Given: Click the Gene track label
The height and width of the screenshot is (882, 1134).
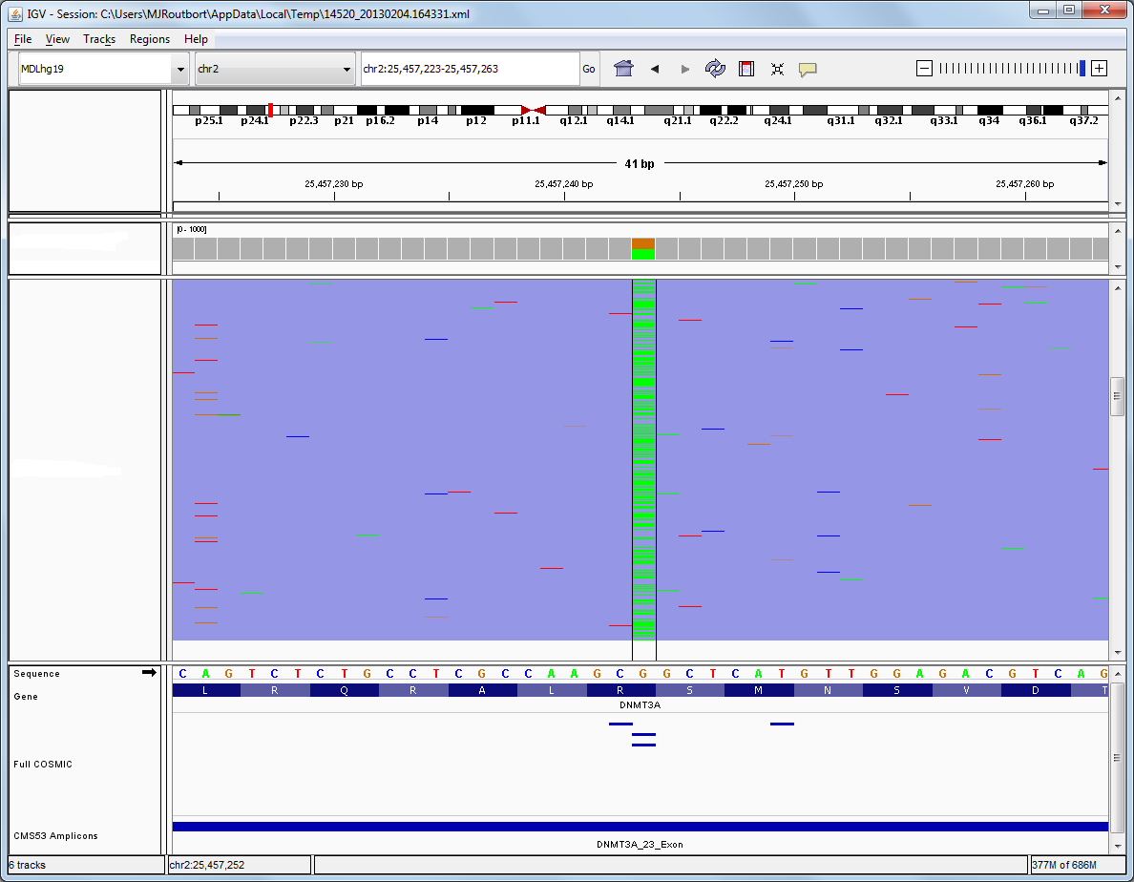Looking at the screenshot, I should click(x=26, y=696).
